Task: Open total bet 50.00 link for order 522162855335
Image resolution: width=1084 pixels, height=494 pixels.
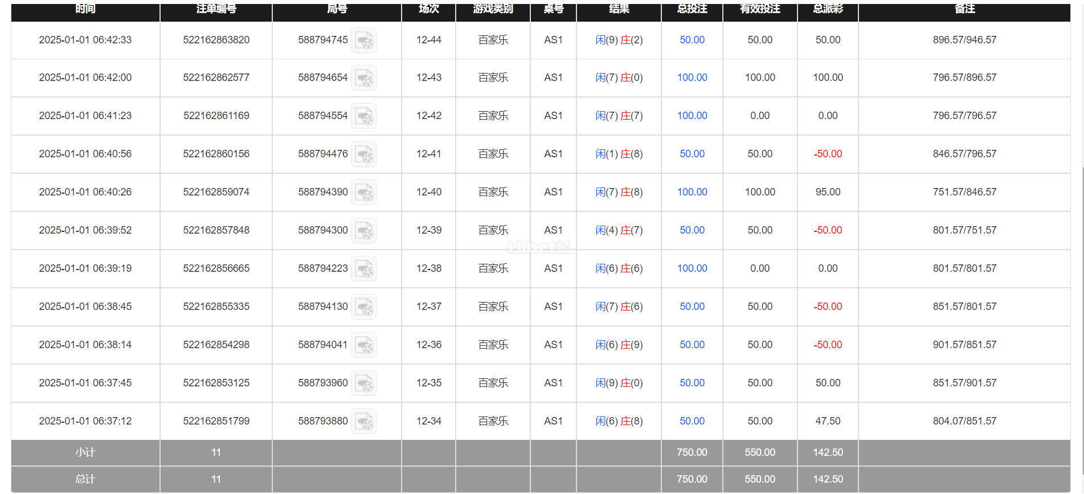Action: [x=692, y=307]
